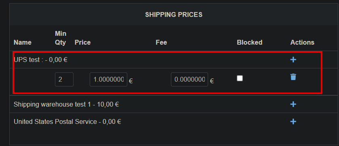339x146 pixels.
Task: Toggle the Blocked checkbox for UPS test
Action: [240, 78]
